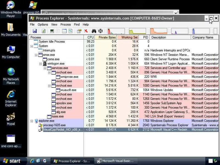Open the File menu

point(32,24)
